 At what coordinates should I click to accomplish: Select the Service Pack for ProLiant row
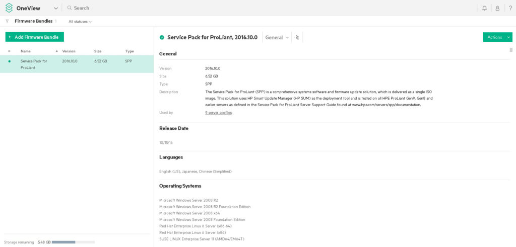tap(77, 64)
